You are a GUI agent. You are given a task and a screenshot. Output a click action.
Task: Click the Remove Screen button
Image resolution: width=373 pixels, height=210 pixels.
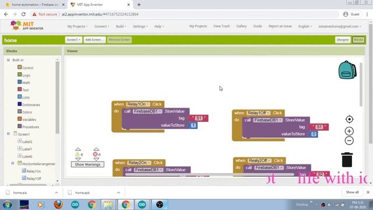[119, 40]
